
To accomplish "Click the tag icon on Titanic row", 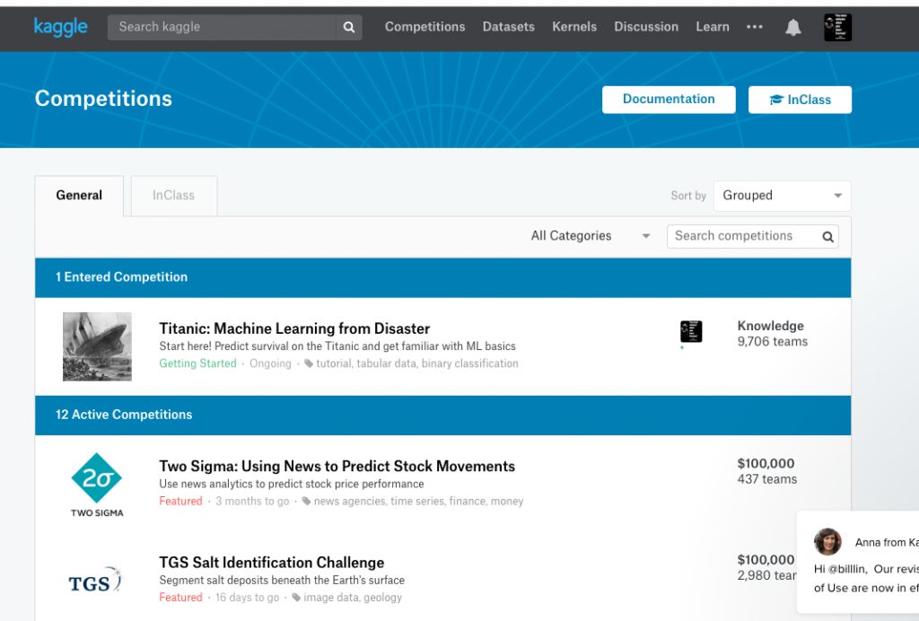I will tap(309, 363).
